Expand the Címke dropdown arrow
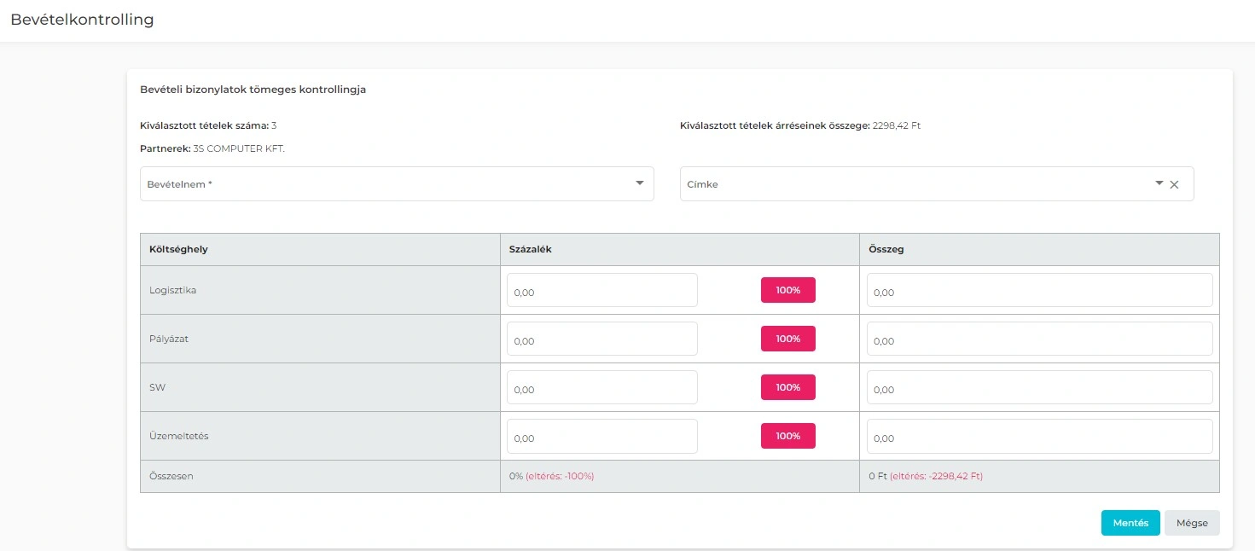This screenshot has height=551, width=1255. click(1159, 183)
